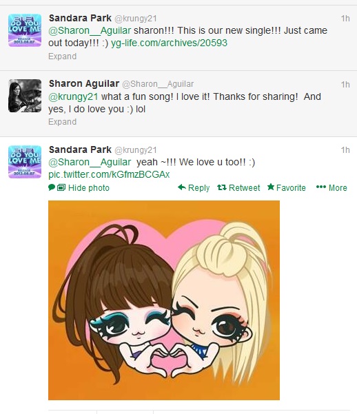The width and height of the screenshot is (357, 414).
Task: Open the yg-life.com/archives/20593 link
Action: pos(169,43)
